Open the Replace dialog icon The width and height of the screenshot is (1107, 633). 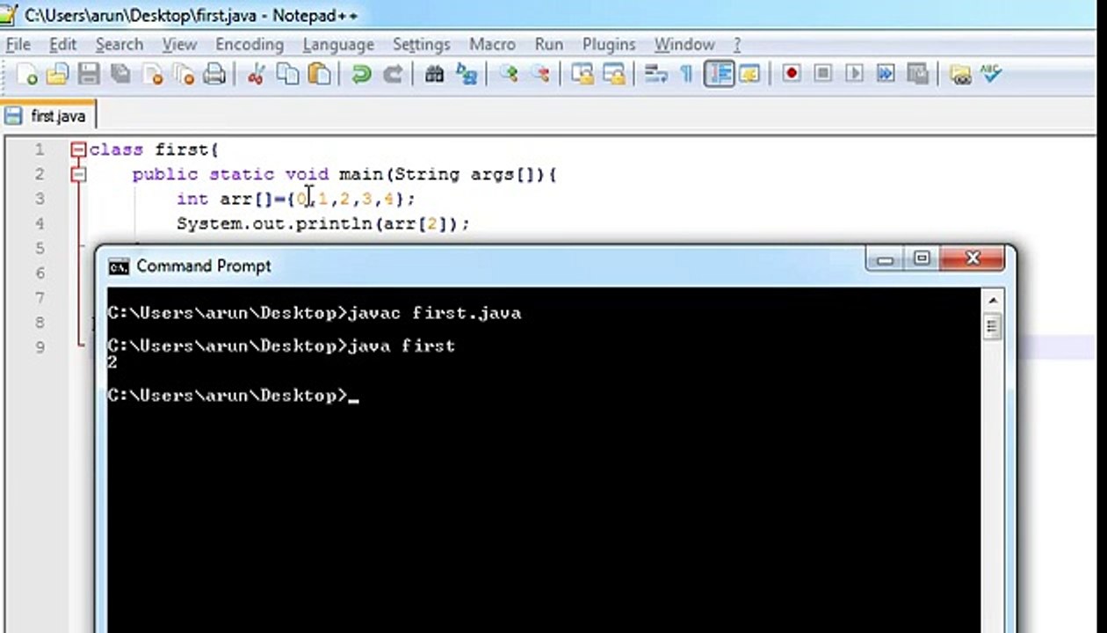[x=466, y=75]
